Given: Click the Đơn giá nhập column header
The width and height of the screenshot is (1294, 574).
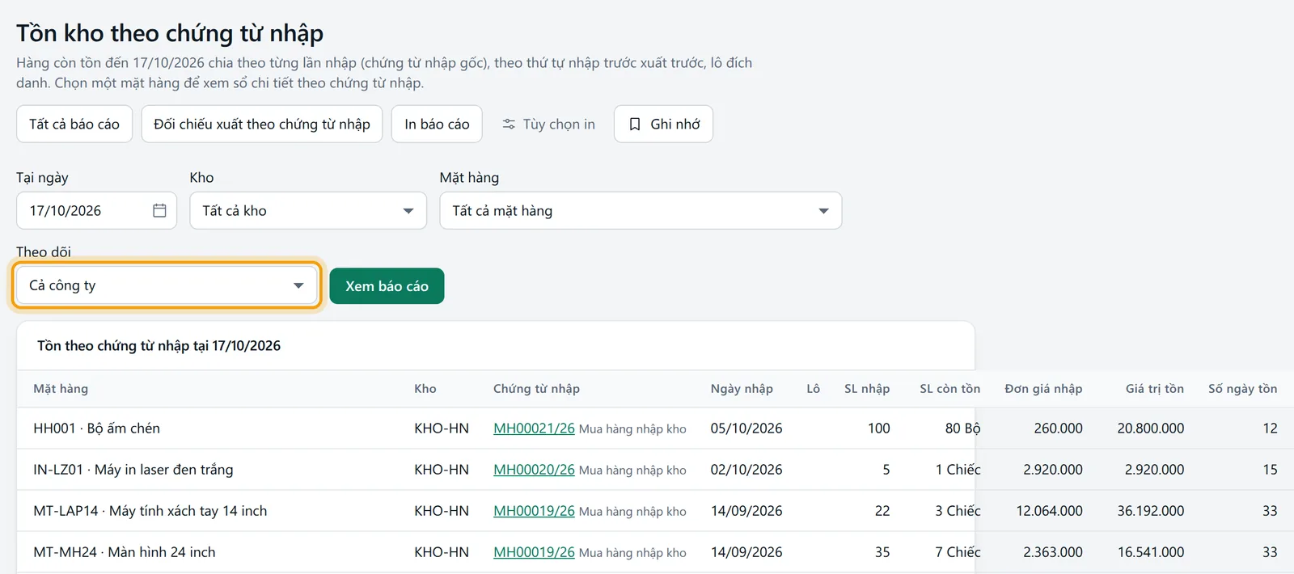Looking at the screenshot, I should pos(1043,389).
